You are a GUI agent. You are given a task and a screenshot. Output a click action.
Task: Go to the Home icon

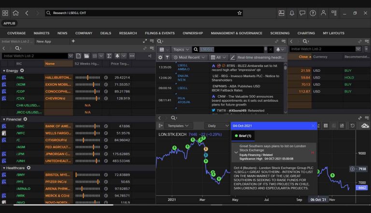[15, 13]
